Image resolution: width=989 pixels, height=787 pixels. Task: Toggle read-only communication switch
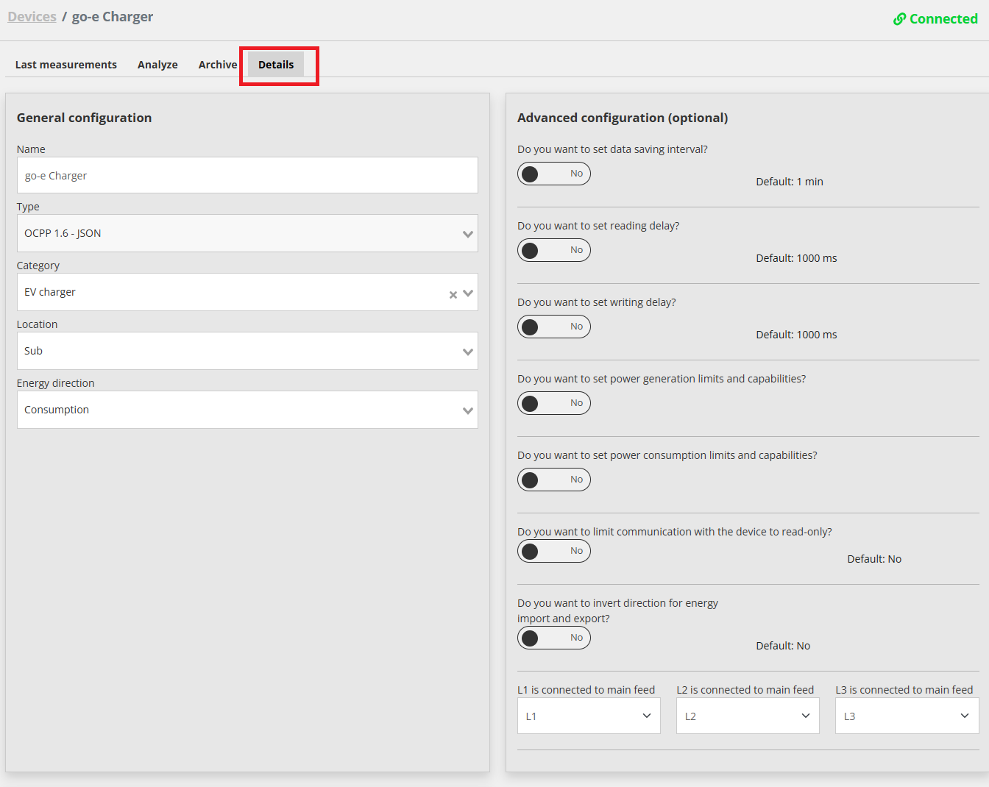(554, 551)
